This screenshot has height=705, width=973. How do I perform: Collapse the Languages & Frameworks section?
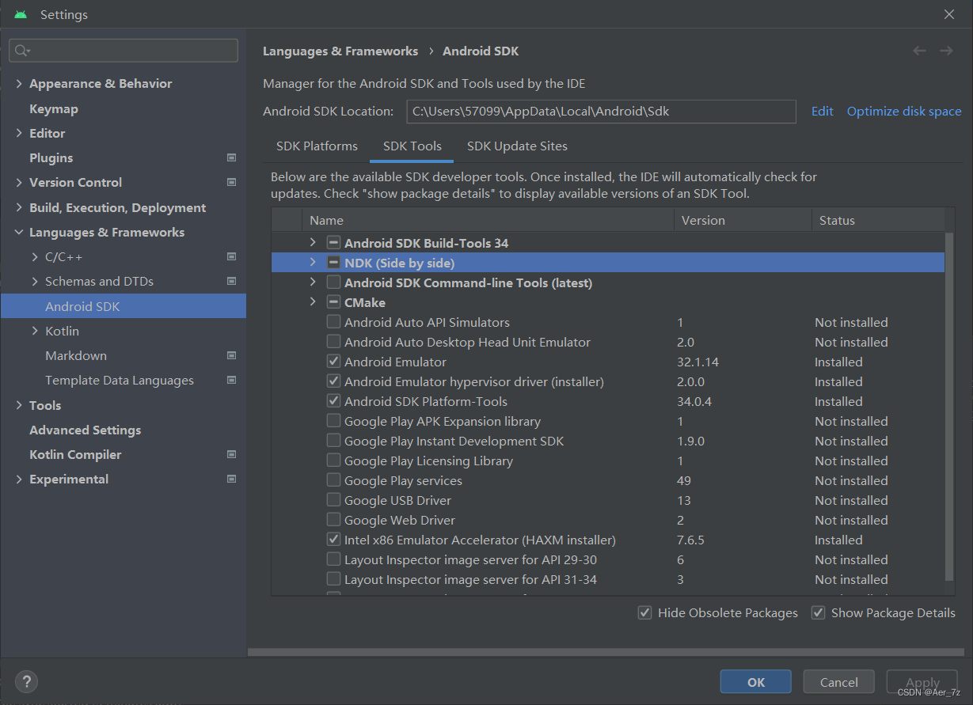coord(19,232)
